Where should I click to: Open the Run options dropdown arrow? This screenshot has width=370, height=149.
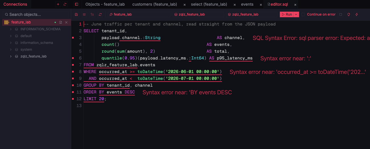[296, 14]
